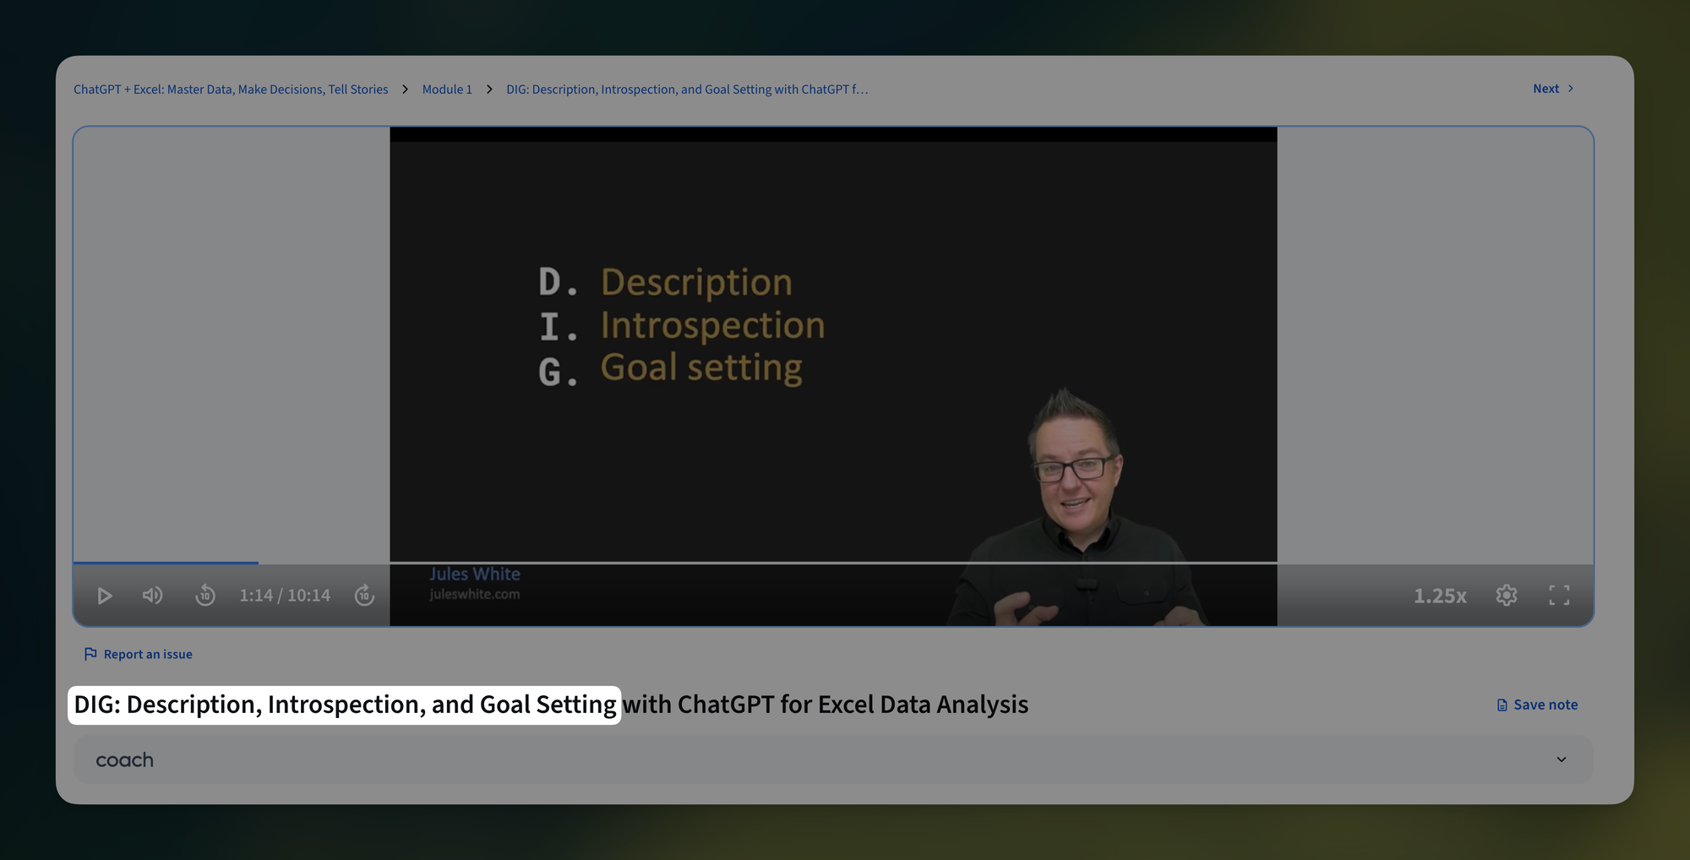
Task: Save a note for this video
Action: tap(1537, 705)
